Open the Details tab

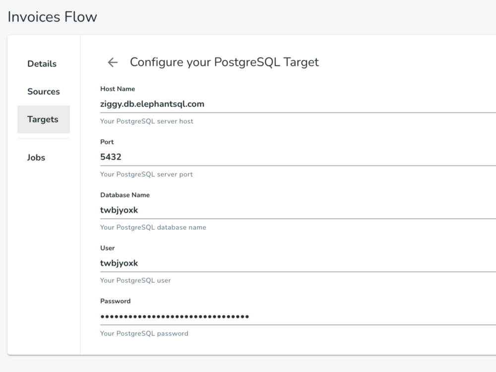tap(42, 64)
